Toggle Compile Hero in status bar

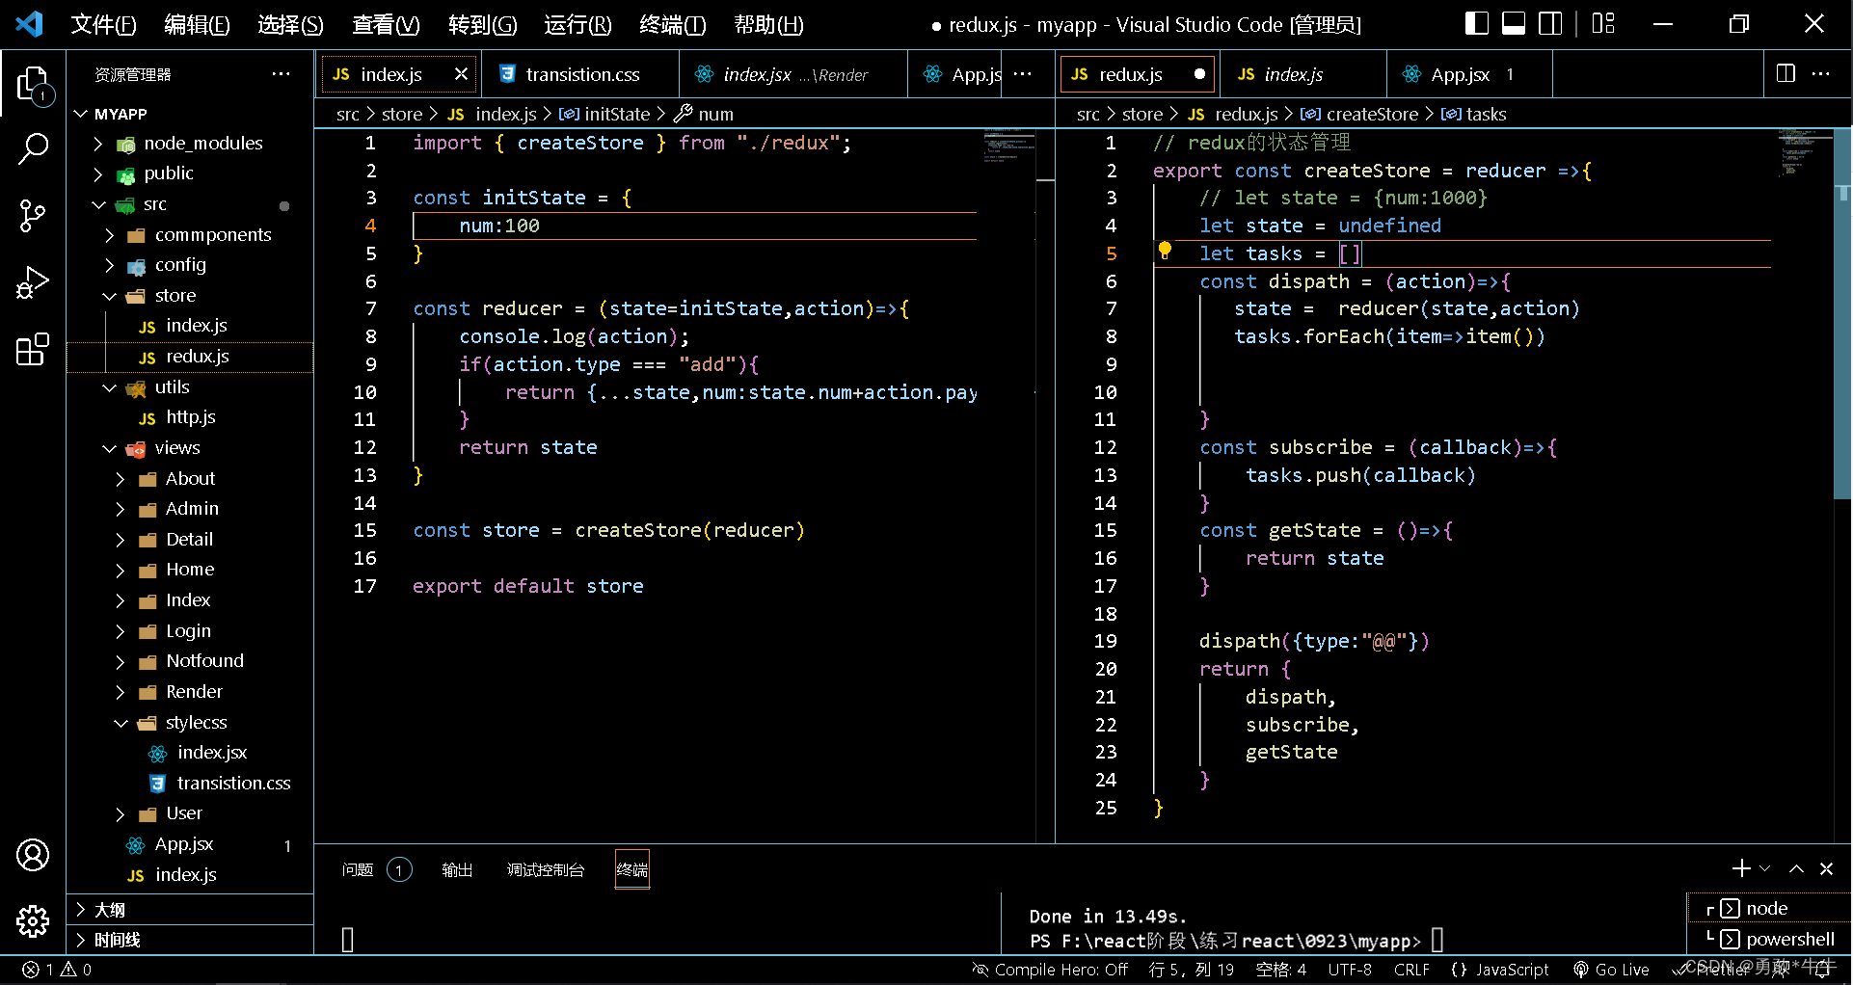(1050, 970)
